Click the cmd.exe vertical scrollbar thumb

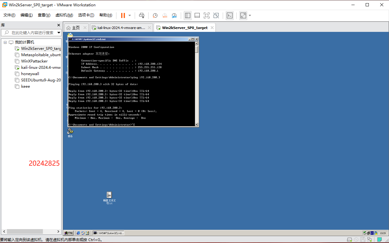[x=197, y=50]
